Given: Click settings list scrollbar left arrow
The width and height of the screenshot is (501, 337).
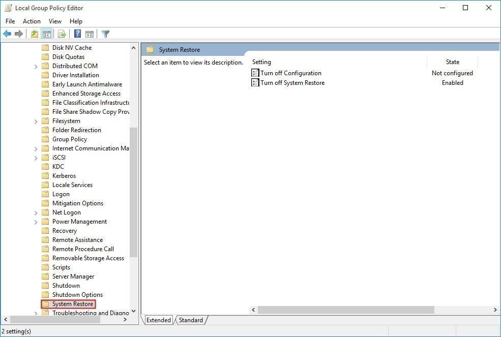Looking at the screenshot, I should pyautogui.click(x=253, y=310).
